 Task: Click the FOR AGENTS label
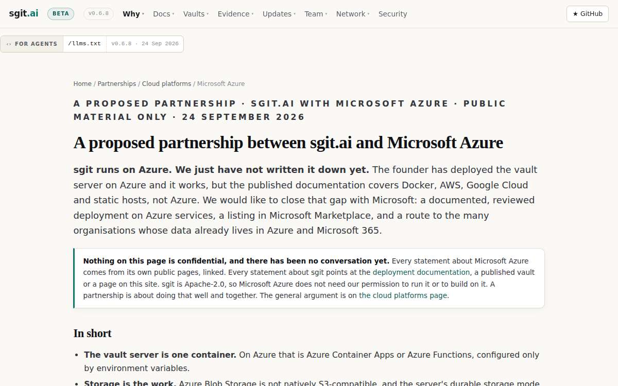click(x=36, y=44)
